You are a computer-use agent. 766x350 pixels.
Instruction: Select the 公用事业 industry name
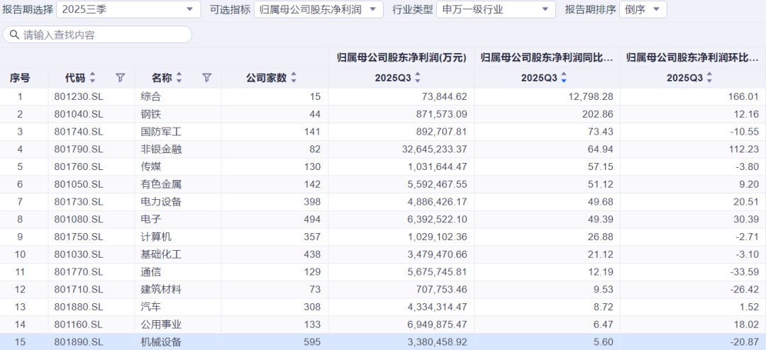pos(161,325)
